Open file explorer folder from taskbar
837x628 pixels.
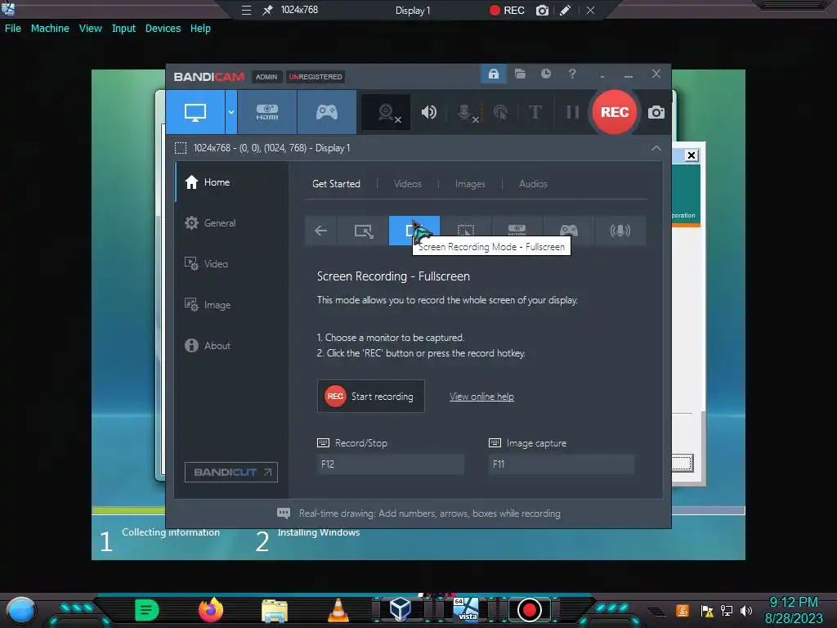[275, 610]
